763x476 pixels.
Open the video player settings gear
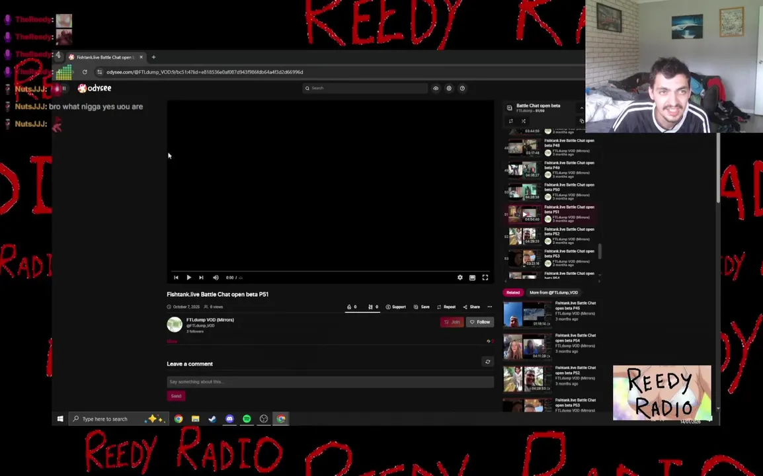point(460,278)
